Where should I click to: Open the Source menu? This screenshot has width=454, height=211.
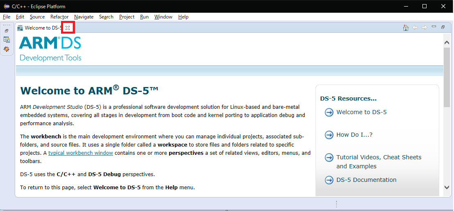[37, 17]
